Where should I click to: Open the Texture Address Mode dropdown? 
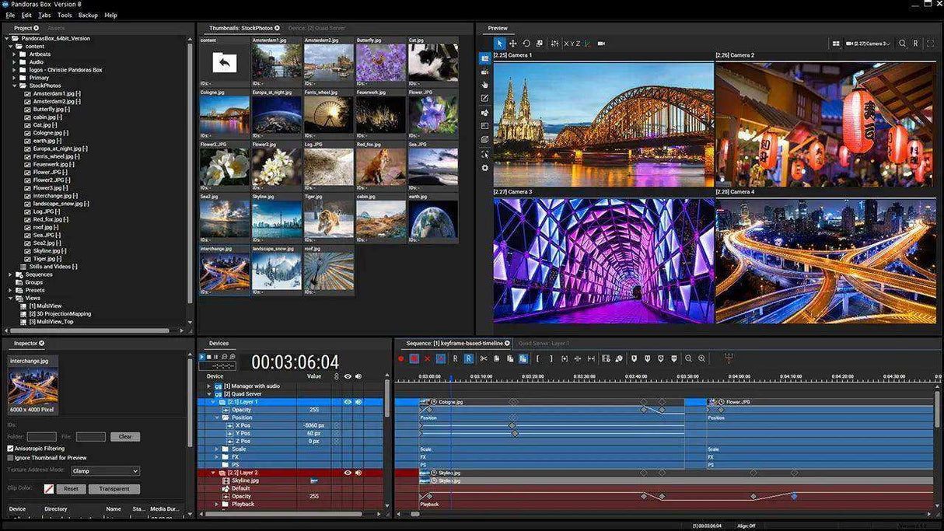pos(105,471)
